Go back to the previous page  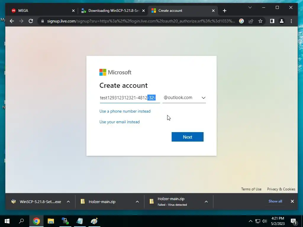(12, 21)
